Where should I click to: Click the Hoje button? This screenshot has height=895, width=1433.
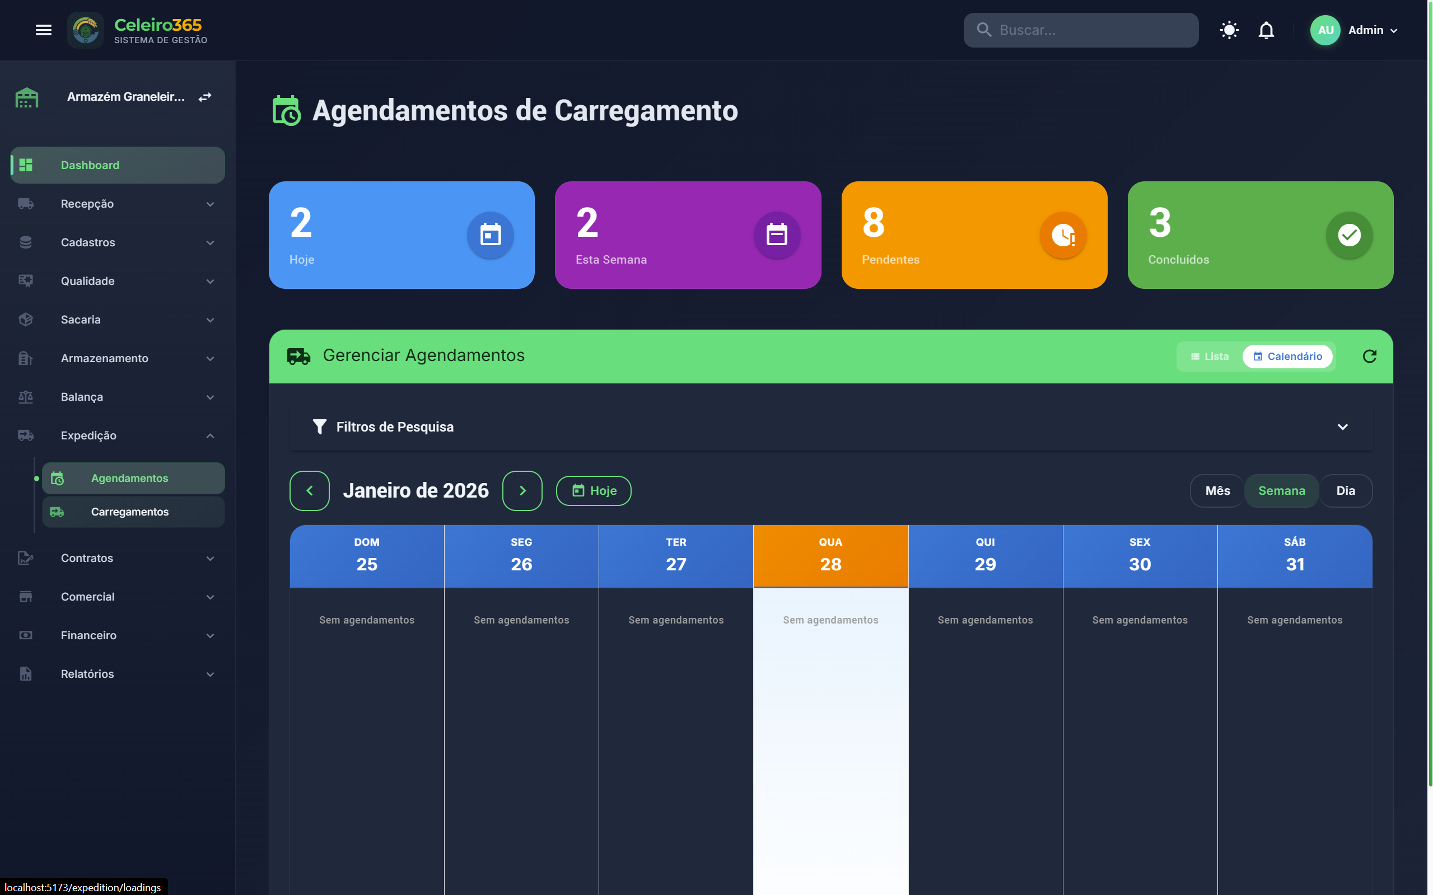[x=594, y=491]
